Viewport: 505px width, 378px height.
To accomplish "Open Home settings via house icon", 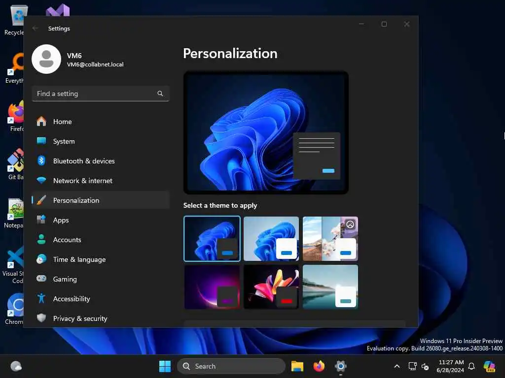I will (41, 122).
